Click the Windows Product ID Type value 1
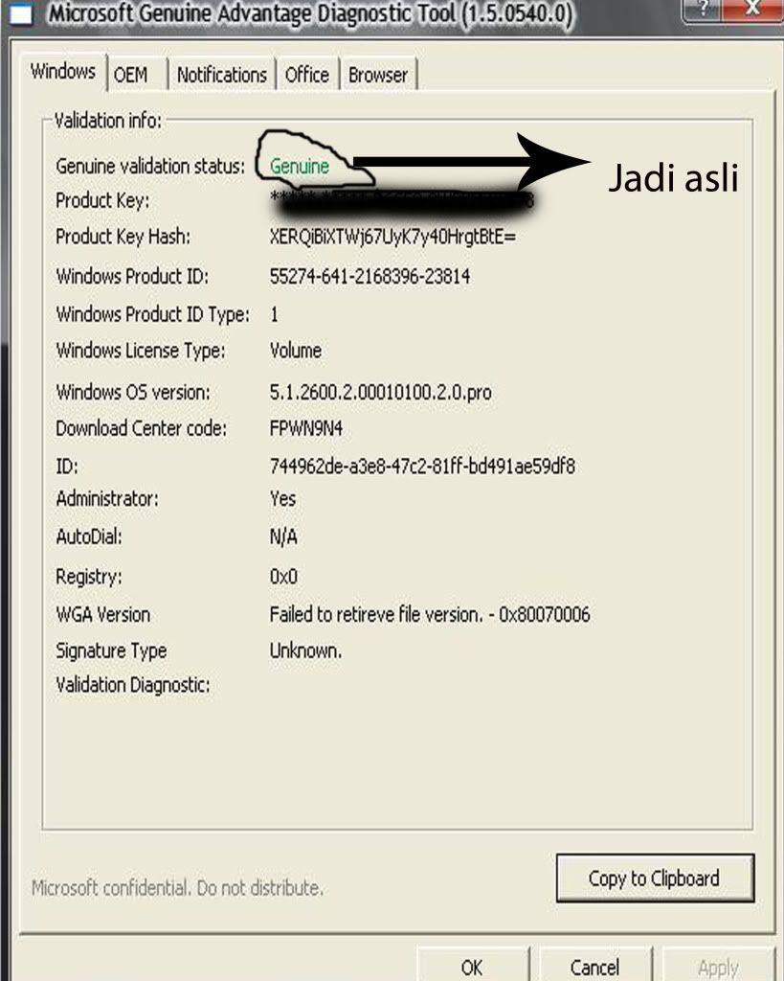The image size is (784, 981). click(x=274, y=314)
